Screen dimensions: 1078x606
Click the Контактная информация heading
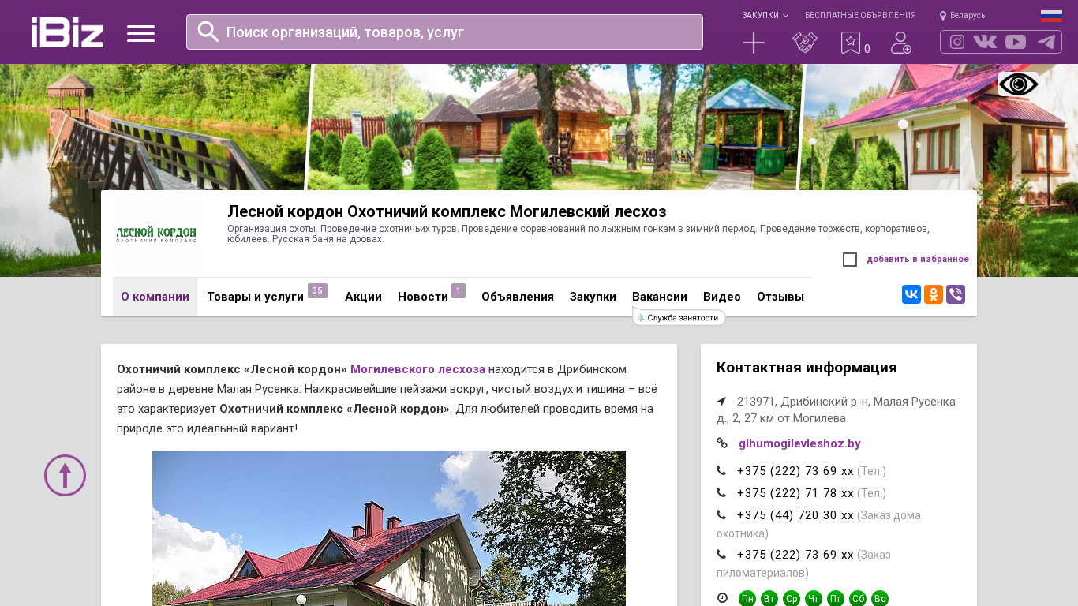[x=807, y=368]
